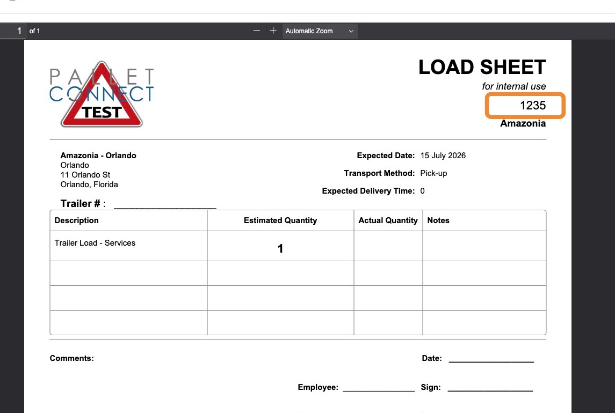Click the Notes column header

tap(438, 220)
